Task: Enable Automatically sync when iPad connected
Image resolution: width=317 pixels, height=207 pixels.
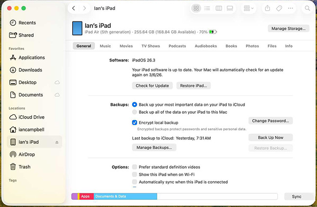Action: pyautogui.click(x=135, y=182)
